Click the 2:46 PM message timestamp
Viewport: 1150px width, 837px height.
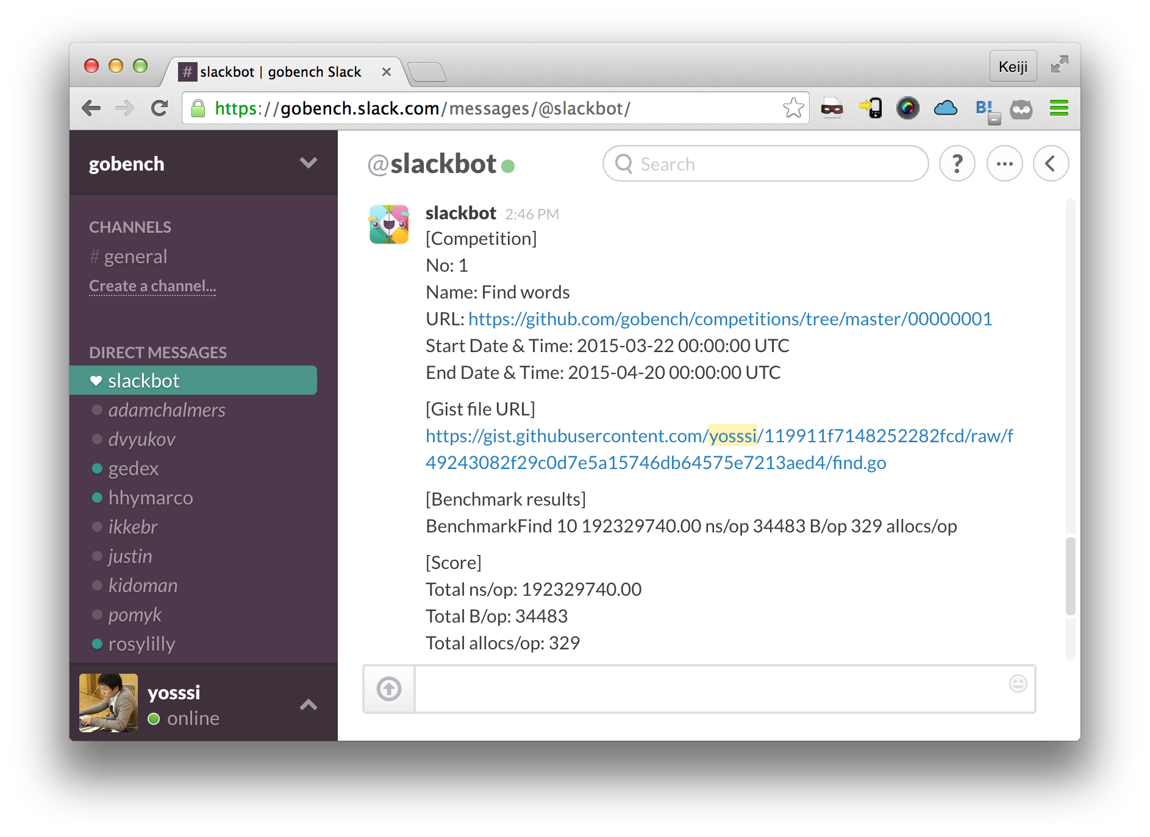tap(532, 214)
